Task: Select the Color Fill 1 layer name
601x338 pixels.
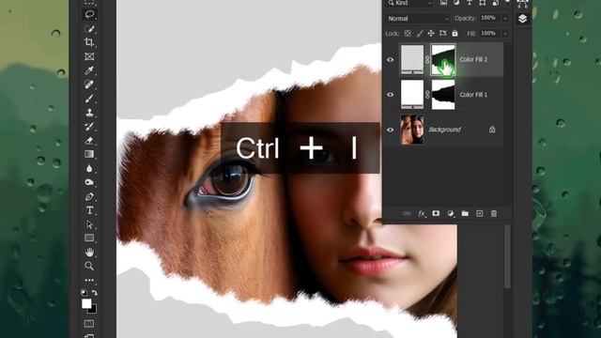Action: tap(473, 95)
